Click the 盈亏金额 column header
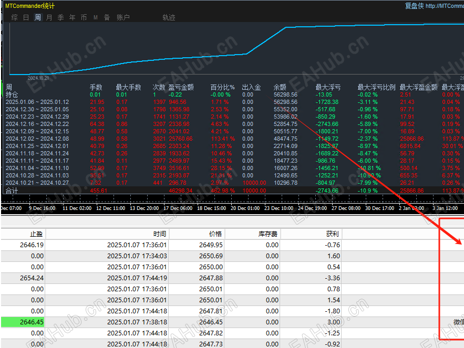Image resolution: width=464 pixels, height=348 pixels. [x=181, y=87]
